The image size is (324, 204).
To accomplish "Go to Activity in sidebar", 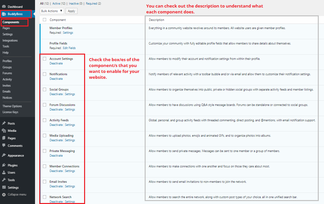I will tap(7, 79).
